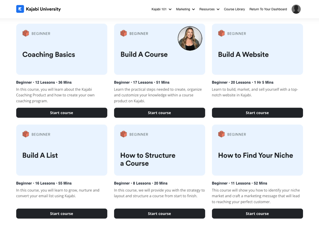Click the instructor photo on Build A Course
The image size is (319, 225).
pyautogui.click(x=190, y=39)
